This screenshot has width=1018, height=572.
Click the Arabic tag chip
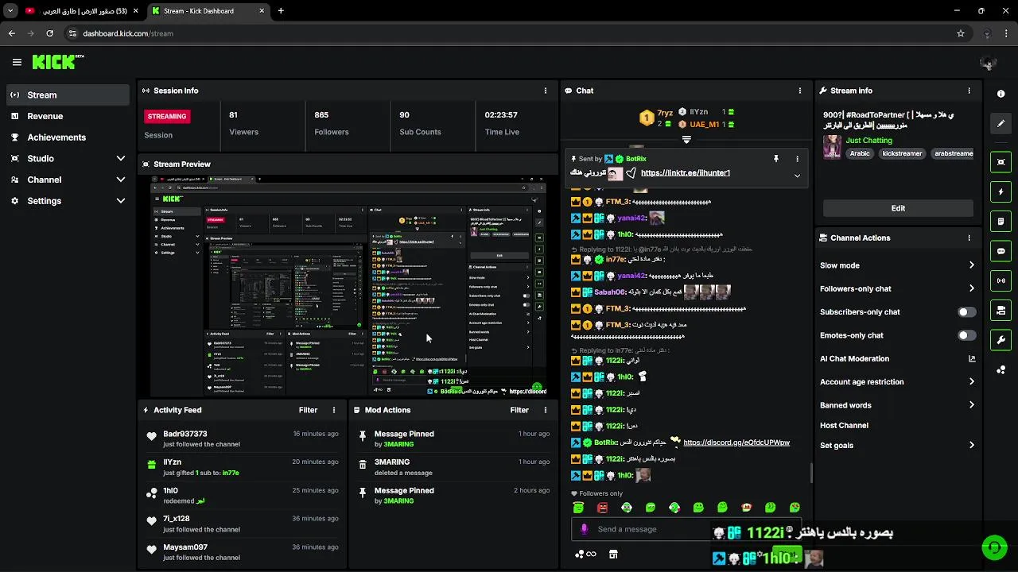tap(860, 153)
